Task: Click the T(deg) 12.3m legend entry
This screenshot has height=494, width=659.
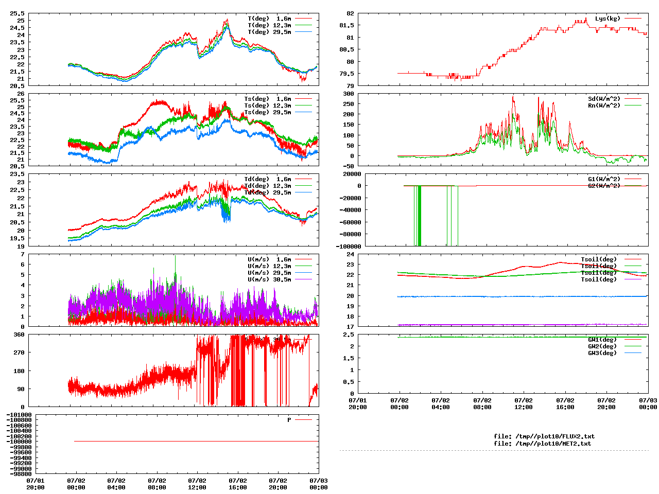Action: (280, 25)
